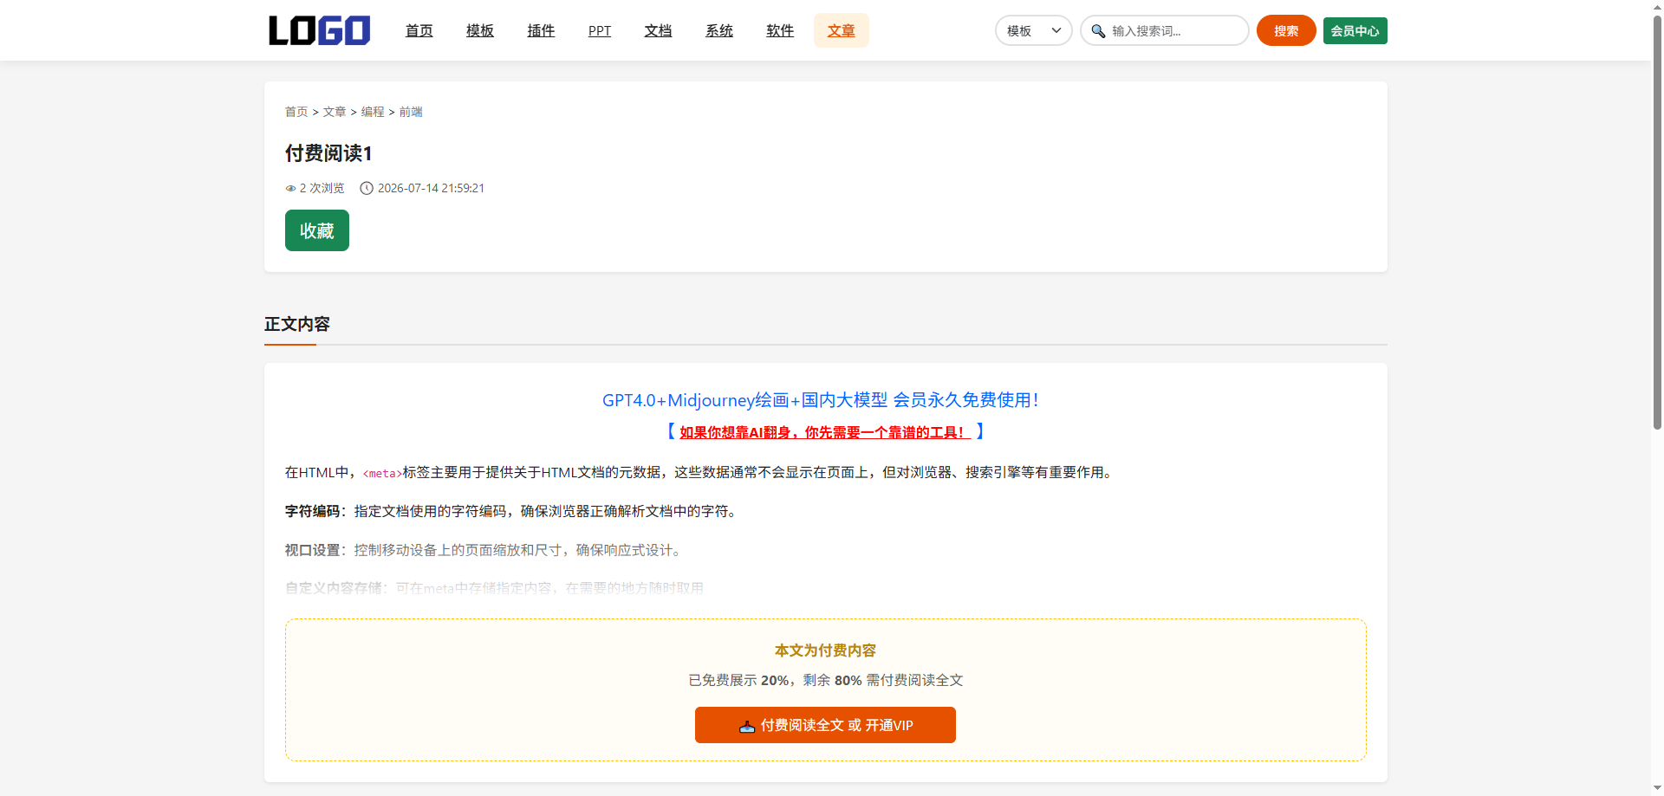
Task: Open the 模板 category dropdown
Action: [x=1033, y=30]
